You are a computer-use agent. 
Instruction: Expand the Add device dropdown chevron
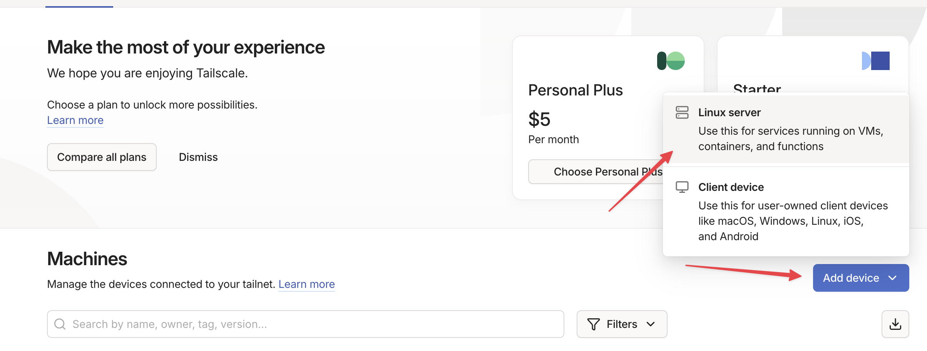point(893,278)
